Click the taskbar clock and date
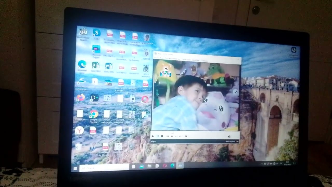Image resolution: width=332 pixels, height=187 pixels. click(x=287, y=163)
